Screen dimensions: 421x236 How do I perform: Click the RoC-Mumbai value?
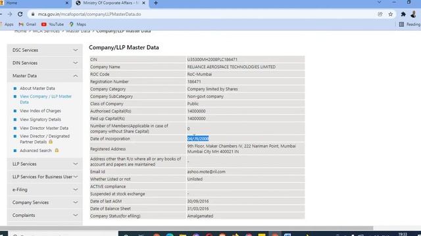pos(199,74)
